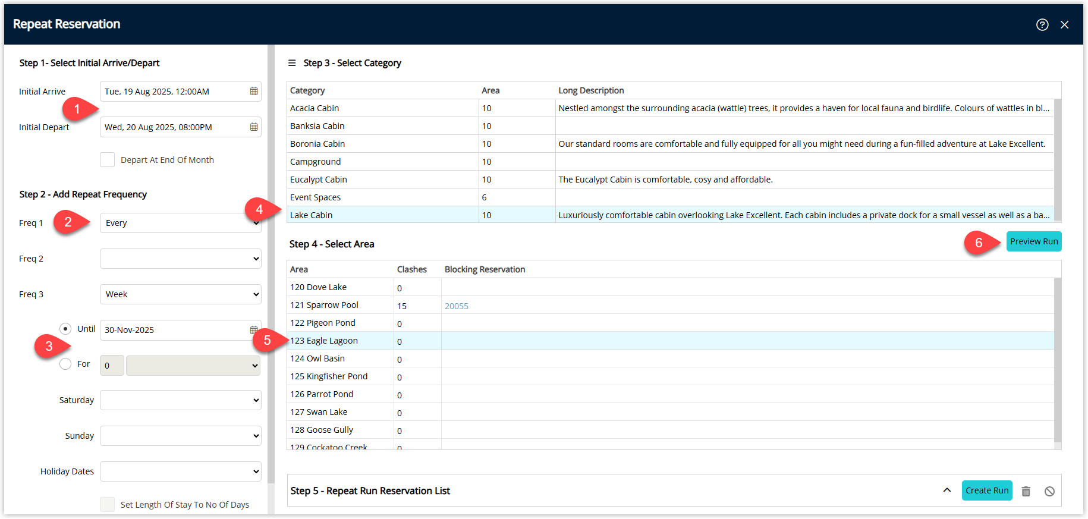
Task: Click the Category column header
Action: (307, 90)
